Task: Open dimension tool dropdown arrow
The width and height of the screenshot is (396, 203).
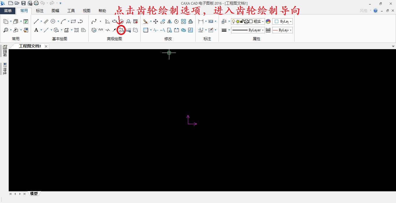Action: pyautogui.click(x=206, y=21)
